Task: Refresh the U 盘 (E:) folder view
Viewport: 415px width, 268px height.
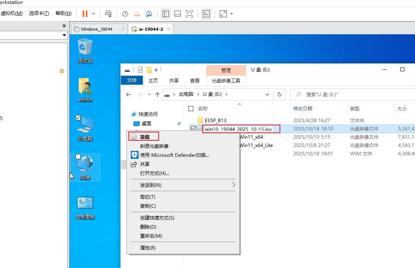Action: 279,95
